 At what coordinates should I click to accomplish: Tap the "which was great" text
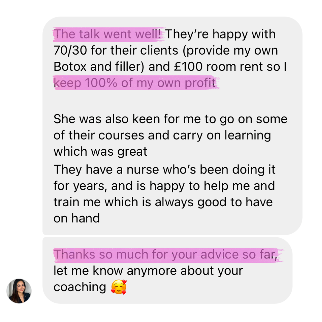point(100,151)
